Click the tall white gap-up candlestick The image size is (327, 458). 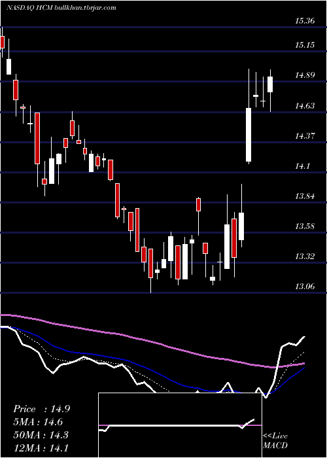coord(249,135)
